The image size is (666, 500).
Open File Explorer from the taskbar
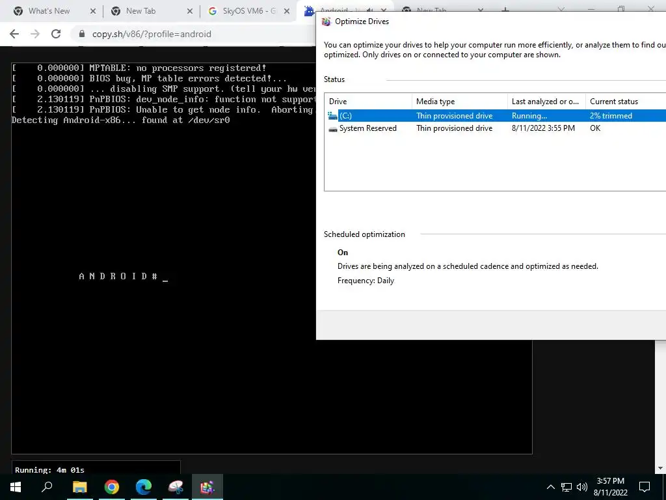click(79, 487)
